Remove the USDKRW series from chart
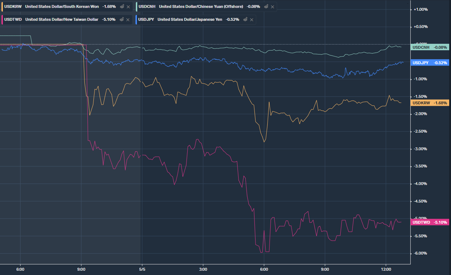 click(x=128, y=7)
